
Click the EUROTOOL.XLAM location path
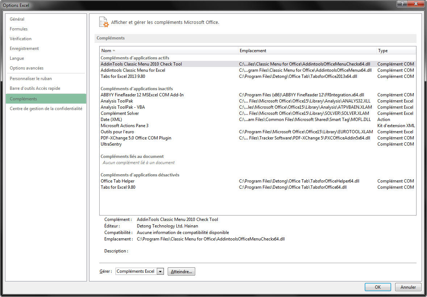pyautogui.click(x=306, y=132)
